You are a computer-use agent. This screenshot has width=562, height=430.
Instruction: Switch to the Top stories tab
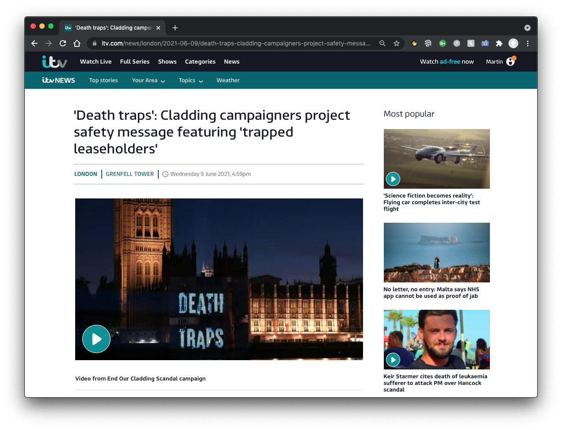103,80
